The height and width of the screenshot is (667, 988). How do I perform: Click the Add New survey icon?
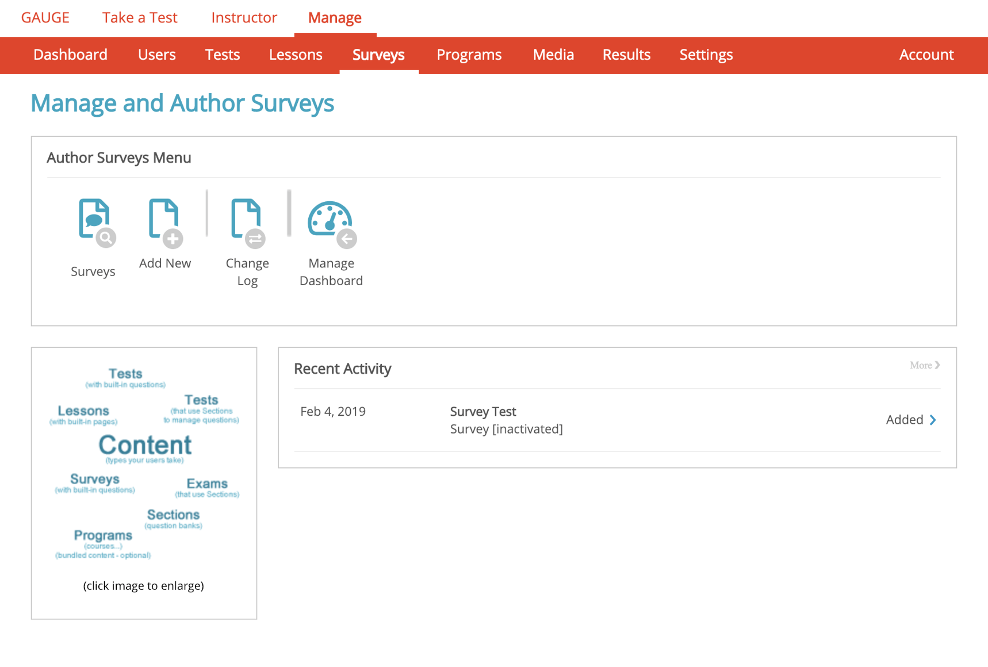166,223
